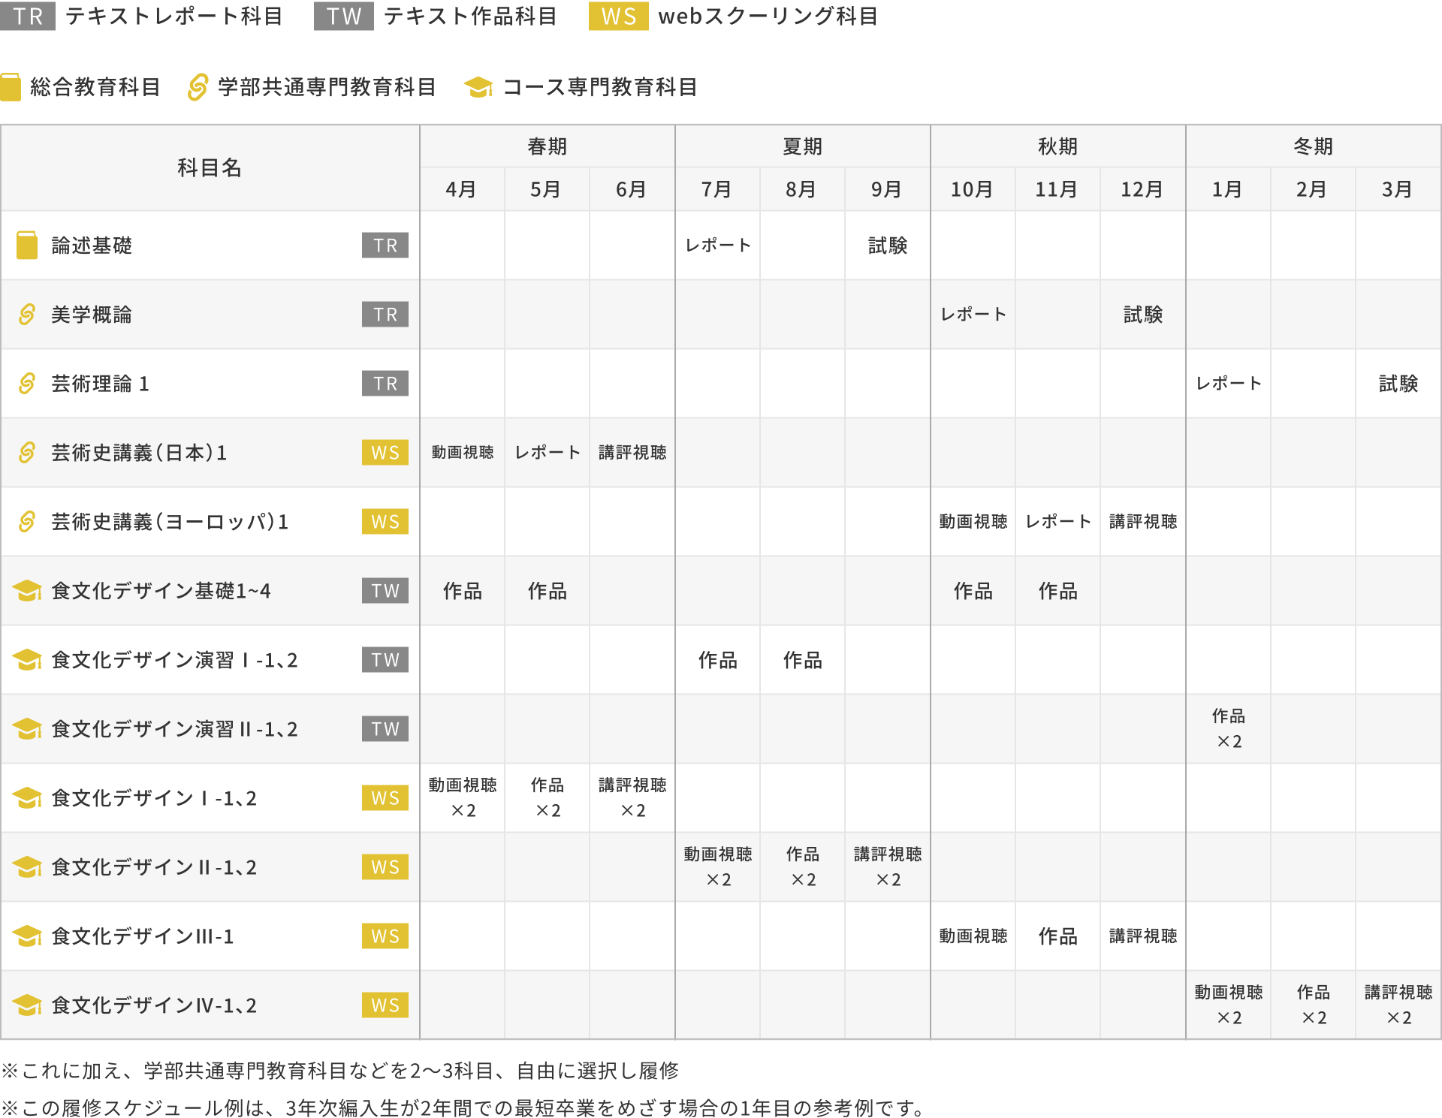The height and width of the screenshot is (1118, 1442).
Task: Click the book icon for 総合教育科目 in the legend
Action: [x=12, y=86]
